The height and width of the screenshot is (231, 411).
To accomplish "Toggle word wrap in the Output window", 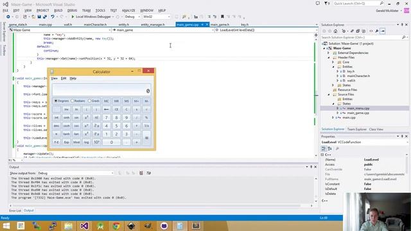I will [x=148, y=173].
